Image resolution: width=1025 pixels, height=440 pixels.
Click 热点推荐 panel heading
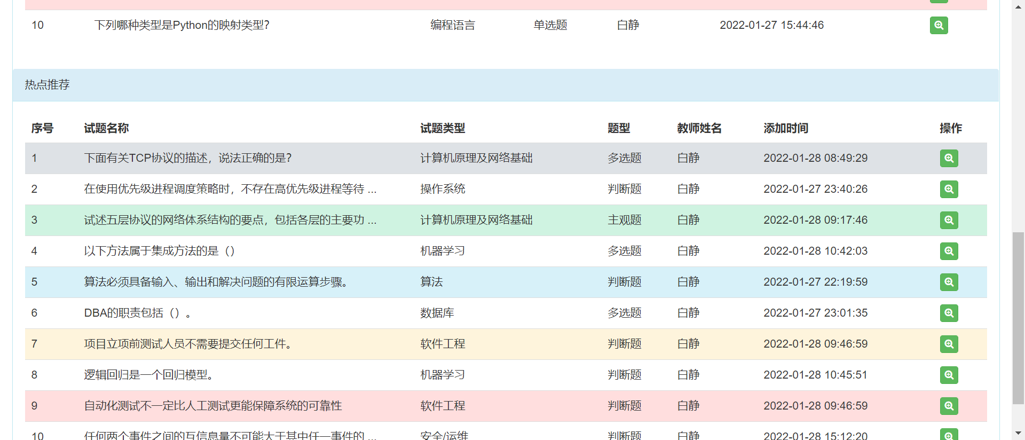coord(47,85)
